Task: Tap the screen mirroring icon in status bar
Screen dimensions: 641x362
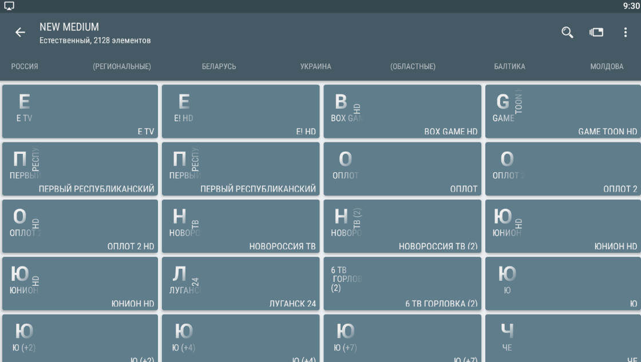Action: pyautogui.click(x=9, y=6)
